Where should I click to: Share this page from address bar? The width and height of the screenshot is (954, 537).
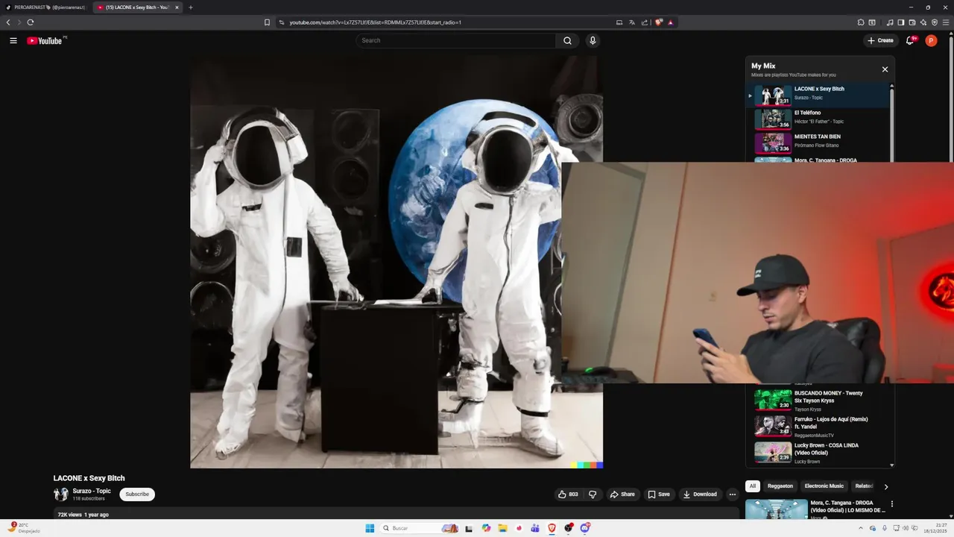(x=645, y=22)
